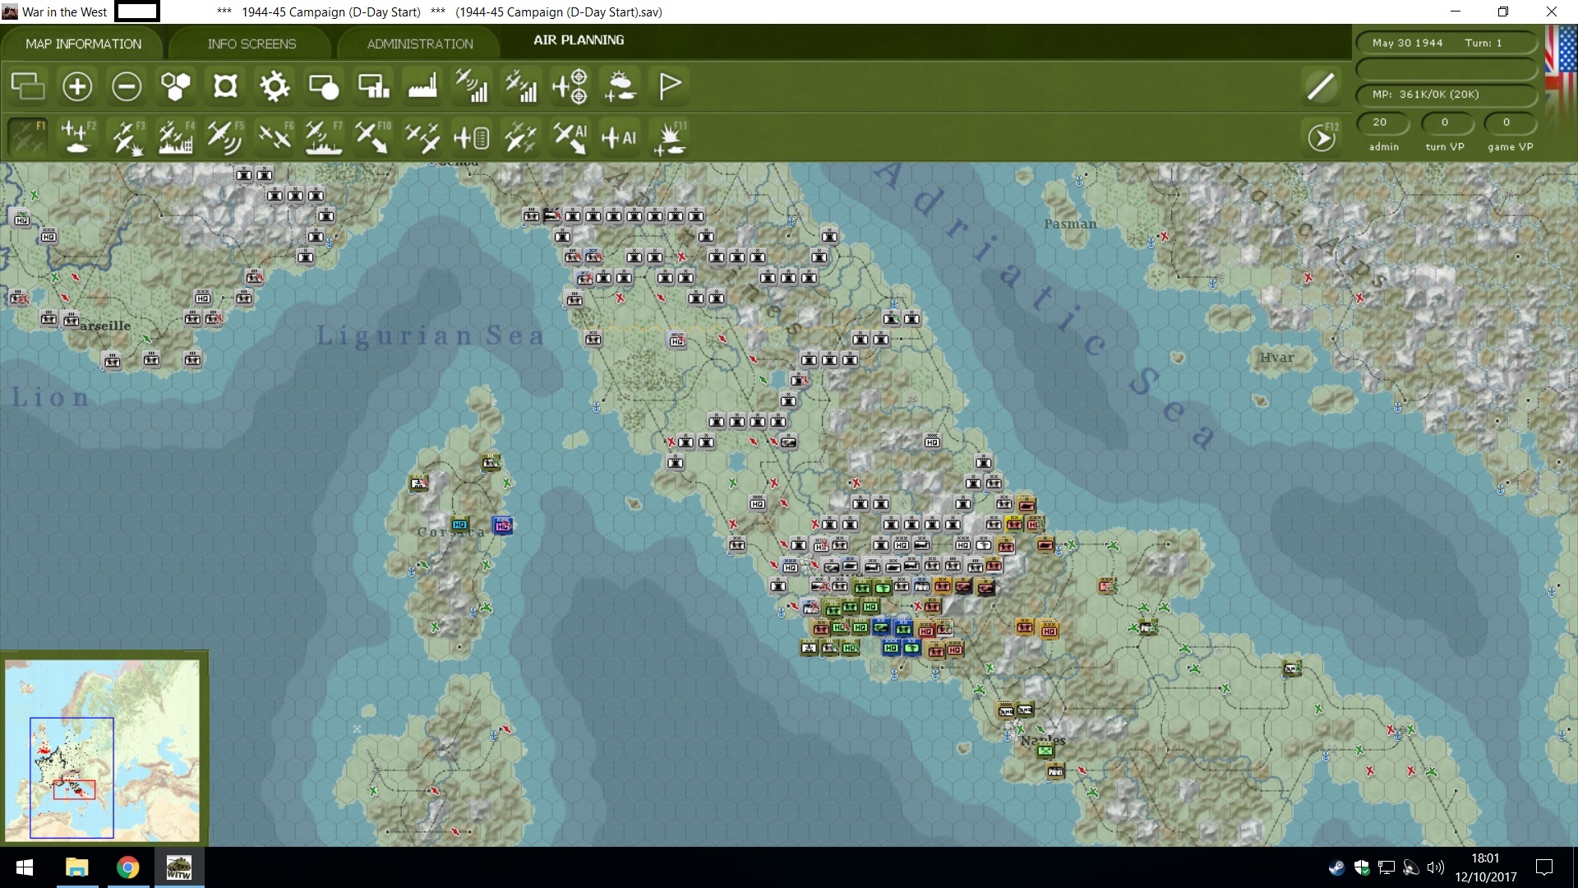The image size is (1578, 888).
Task: Click the plane AI icon
Action: point(620,136)
